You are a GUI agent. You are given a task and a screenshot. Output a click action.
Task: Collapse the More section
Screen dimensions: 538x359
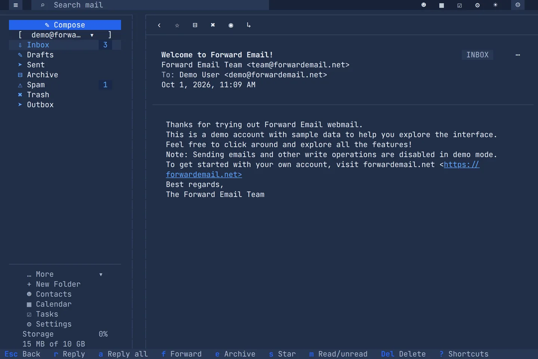point(65,274)
